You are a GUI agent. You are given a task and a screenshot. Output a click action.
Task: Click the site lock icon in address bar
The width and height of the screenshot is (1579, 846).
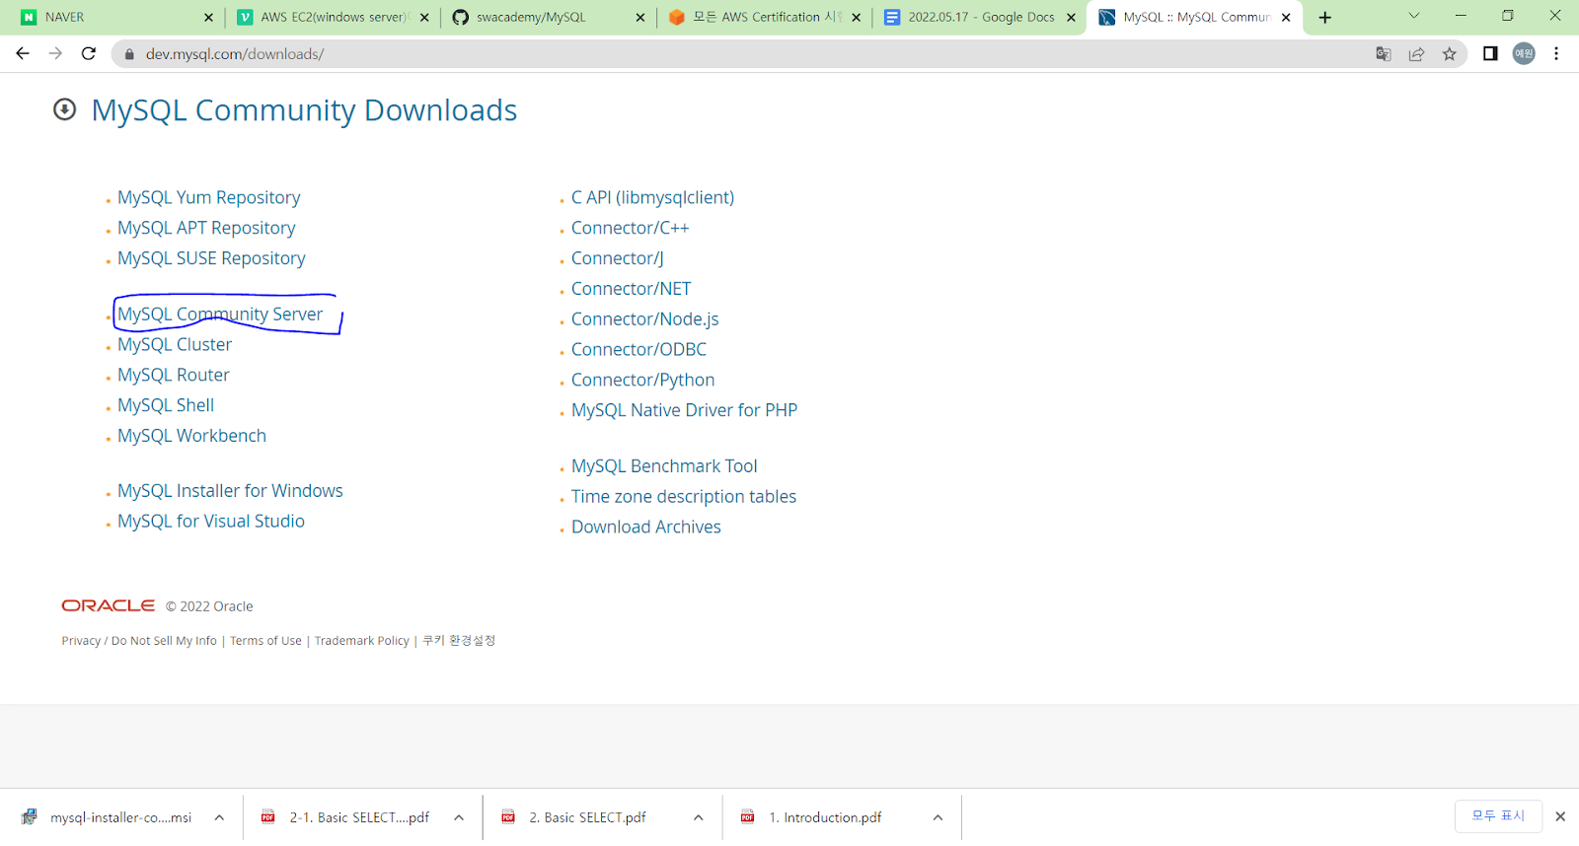coord(129,54)
